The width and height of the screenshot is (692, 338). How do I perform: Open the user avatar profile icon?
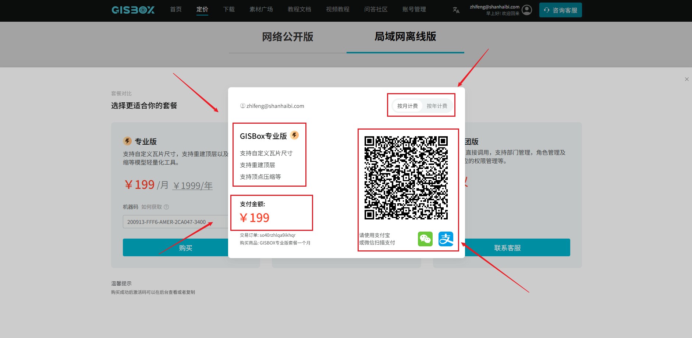pyautogui.click(x=527, y=10)
